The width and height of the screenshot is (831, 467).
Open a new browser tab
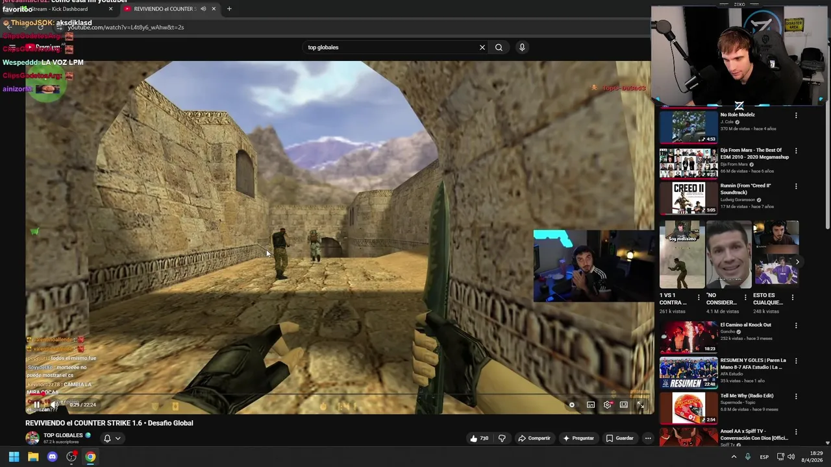pyautogui.click(x=229, y=9)
